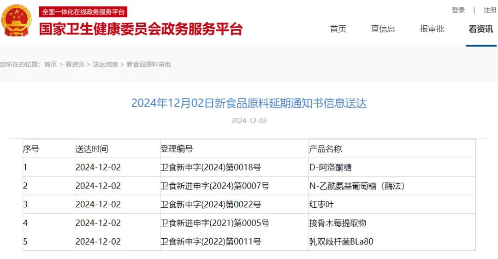Image resolution: width=498 pixels, height=259 pixels.
Task: Click serial number 3 in the 红枣叶 row
Action: [25, 205]
